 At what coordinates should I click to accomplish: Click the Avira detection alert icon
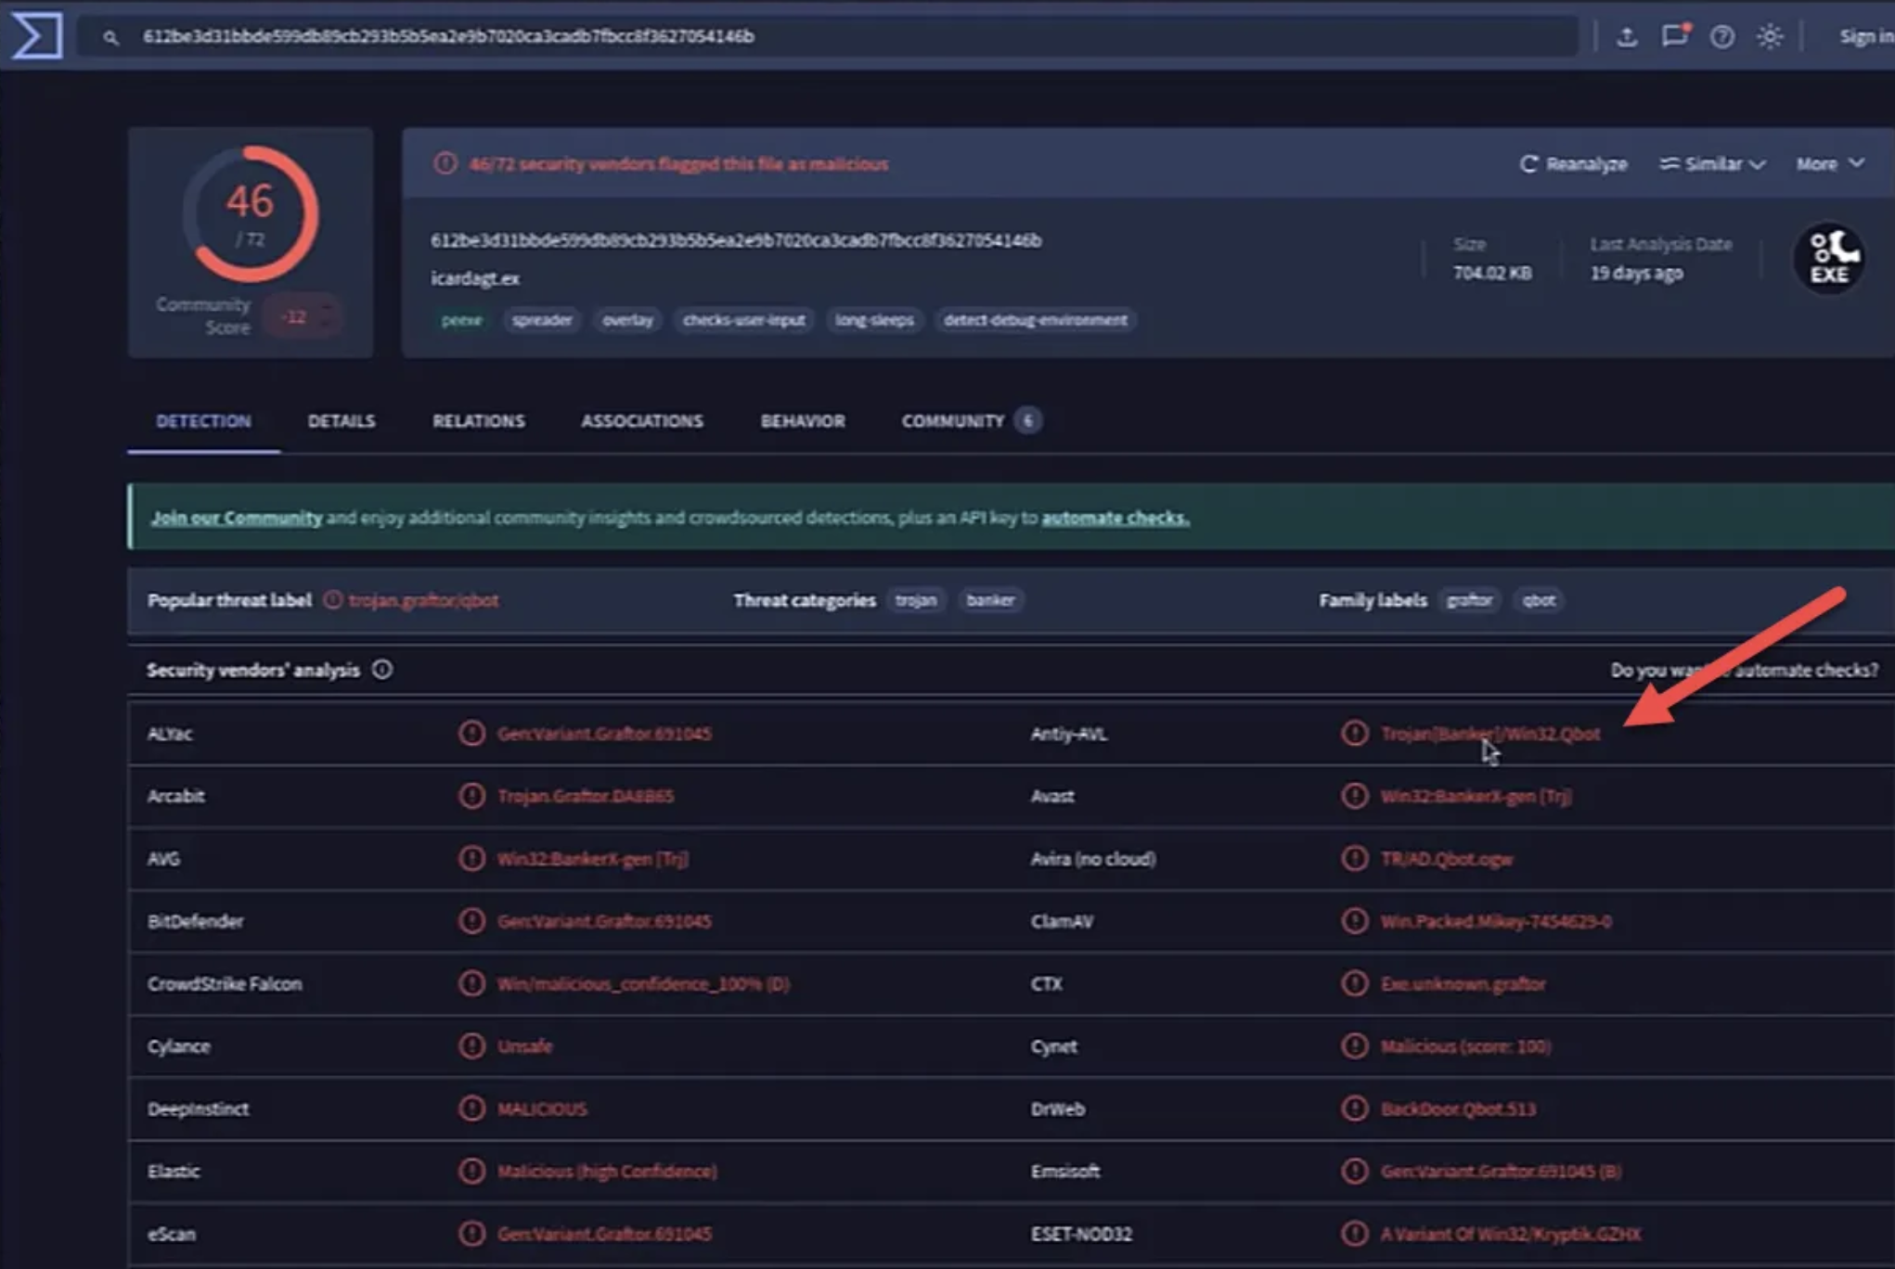[1355, 859]
